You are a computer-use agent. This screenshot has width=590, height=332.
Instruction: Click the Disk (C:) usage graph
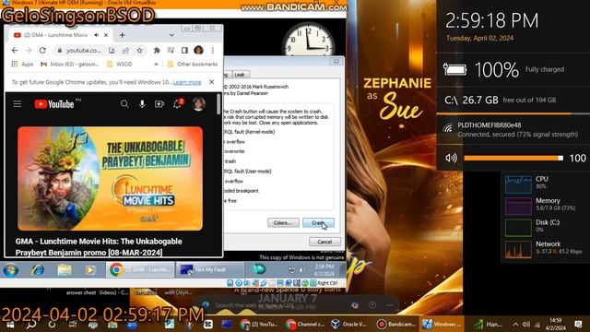coord(518,228)
